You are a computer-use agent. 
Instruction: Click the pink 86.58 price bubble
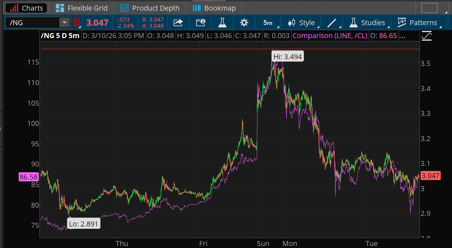pos(28,177)
